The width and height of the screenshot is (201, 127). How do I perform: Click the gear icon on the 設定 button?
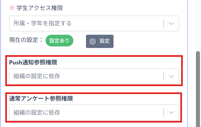tap(92, 41)
